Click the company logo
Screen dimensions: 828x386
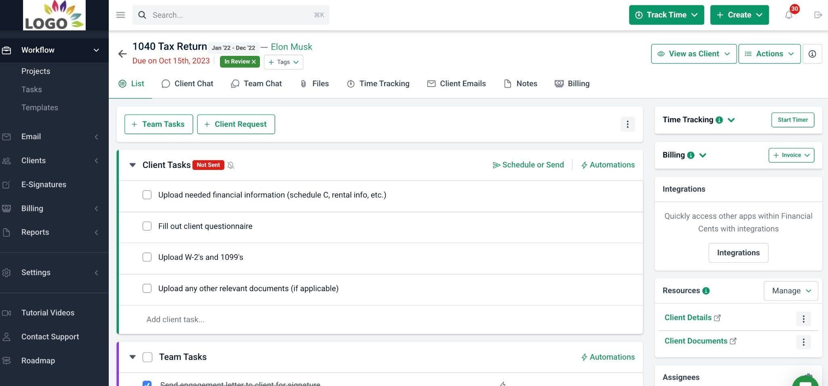(54, 15)
